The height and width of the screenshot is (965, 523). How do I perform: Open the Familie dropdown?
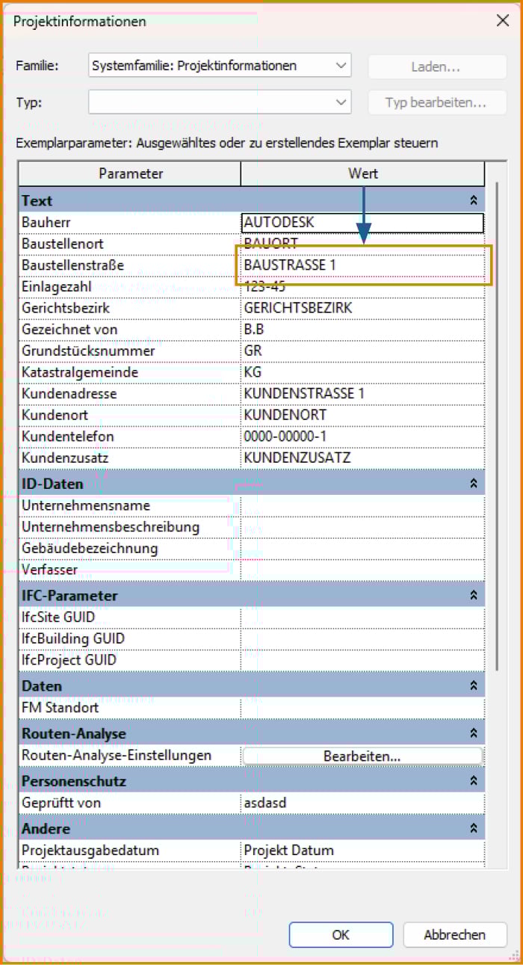point(220,66)
